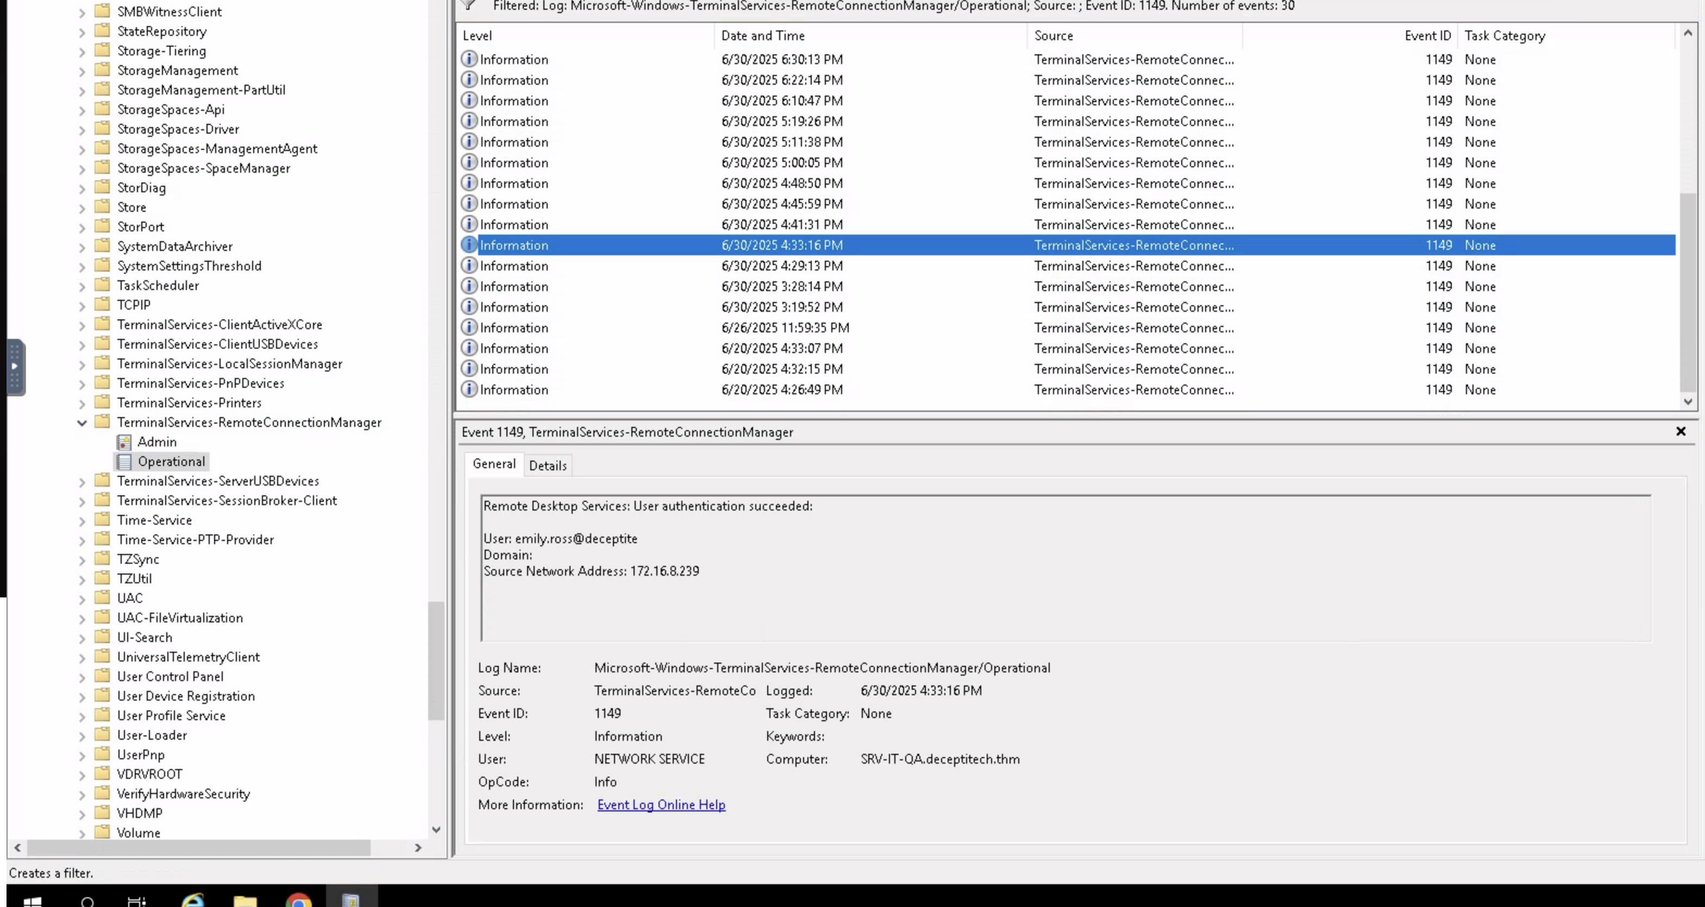Open Internet Explorer from the taskbar
The height and width of the screenshot is (907, 1705).
pyautogui.click(x=192, y=901)
